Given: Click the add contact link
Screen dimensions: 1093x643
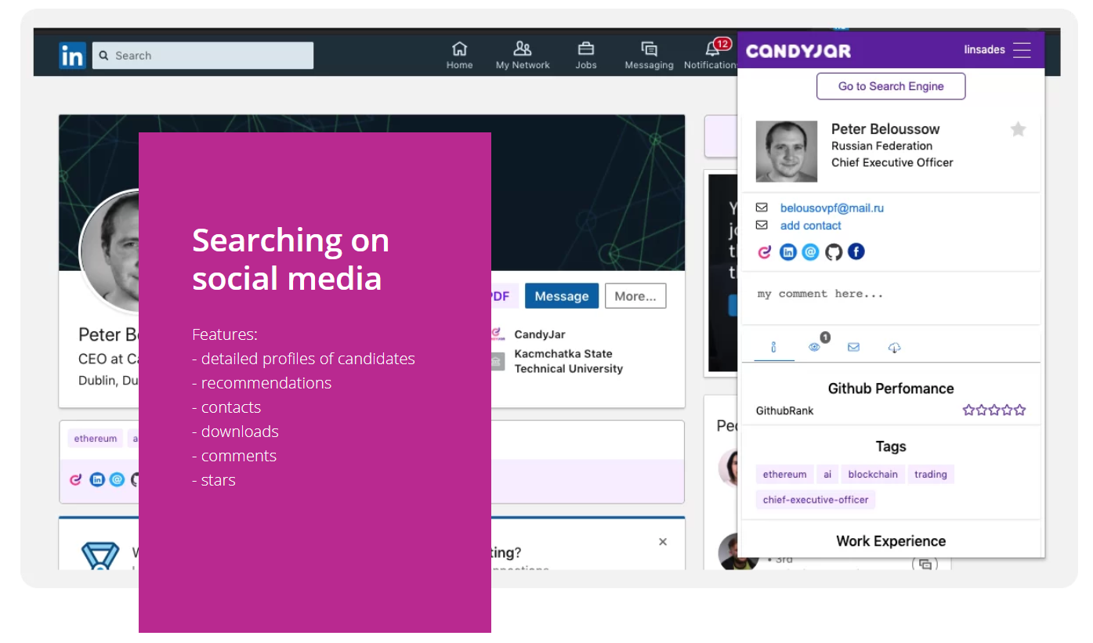Looking at the screenshot, I should click(811, 225).
